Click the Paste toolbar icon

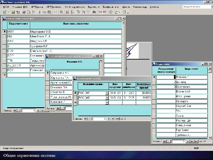pyautogui.click(x=49, y=12)
